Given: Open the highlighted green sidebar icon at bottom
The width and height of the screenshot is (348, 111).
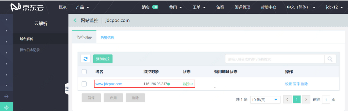Looking at the screenshot, I should pos(6,107).
